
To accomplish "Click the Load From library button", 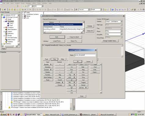I will (x=57, y=41).
